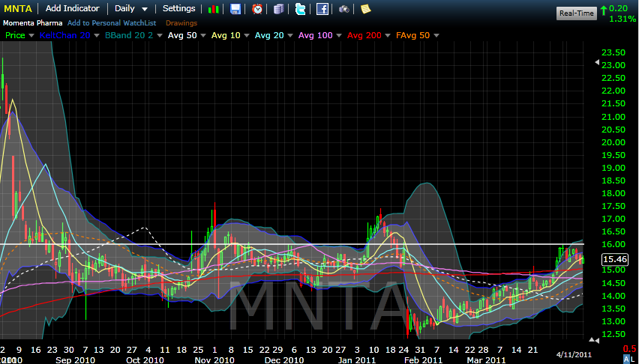Expand the Avg 50 dropdown arrow
639x364 pixels.
203,36
